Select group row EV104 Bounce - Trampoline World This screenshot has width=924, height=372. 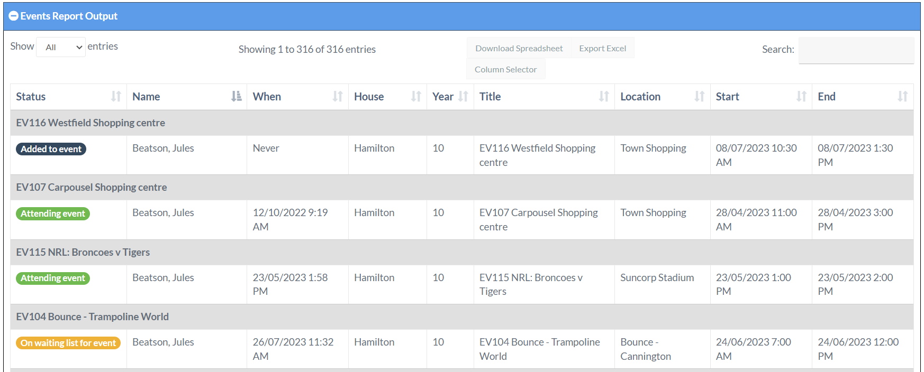pyautogui.click(x=462, y=317)
